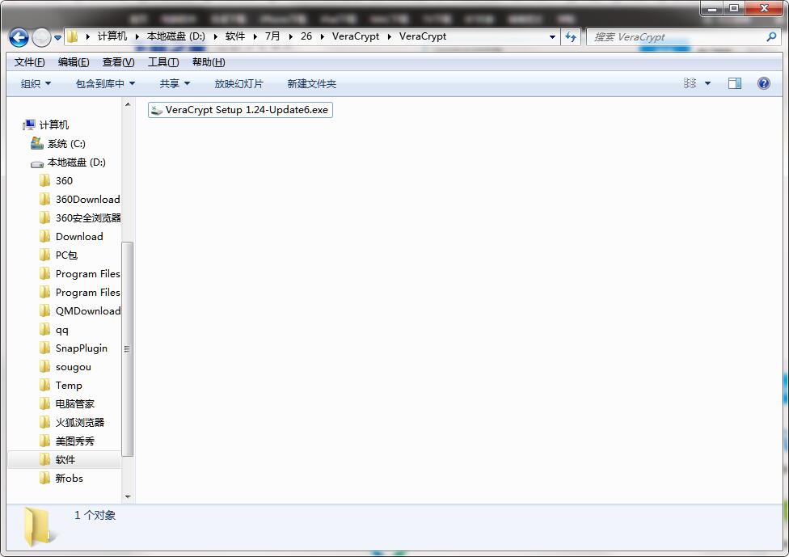Open the 查看(V) menu

(x=118, y=62)
